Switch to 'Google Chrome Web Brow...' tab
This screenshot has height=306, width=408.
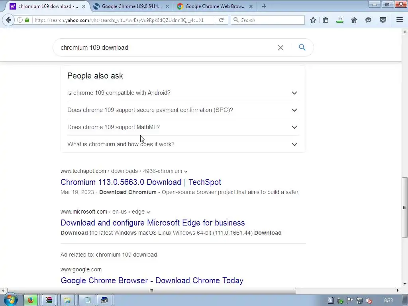click(x=215, y=6)
